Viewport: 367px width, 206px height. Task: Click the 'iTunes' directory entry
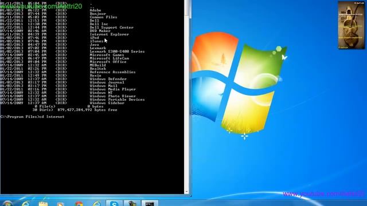pos(97,41)
